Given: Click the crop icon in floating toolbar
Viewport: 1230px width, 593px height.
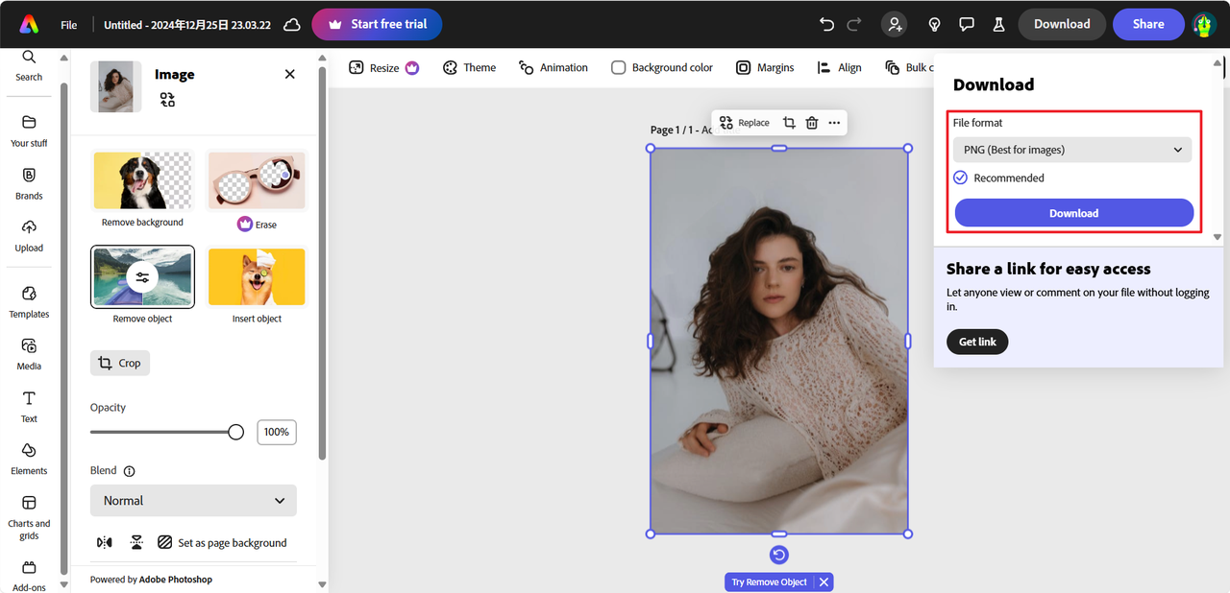Looking at the screenshot, I should 789,123.
